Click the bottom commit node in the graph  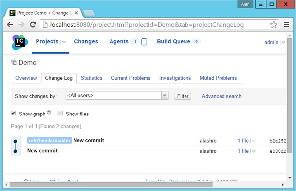coord(15,151)
